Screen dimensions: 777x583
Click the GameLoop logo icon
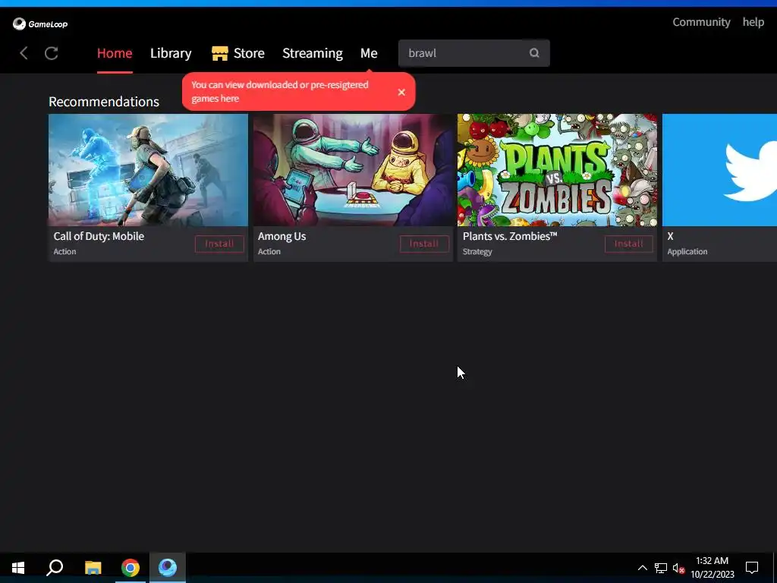[x=19, y=24]
